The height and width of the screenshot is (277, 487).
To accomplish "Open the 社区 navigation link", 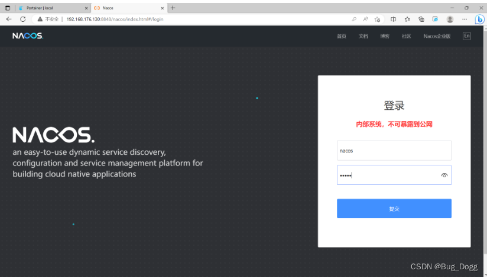I will coord(406,37).
